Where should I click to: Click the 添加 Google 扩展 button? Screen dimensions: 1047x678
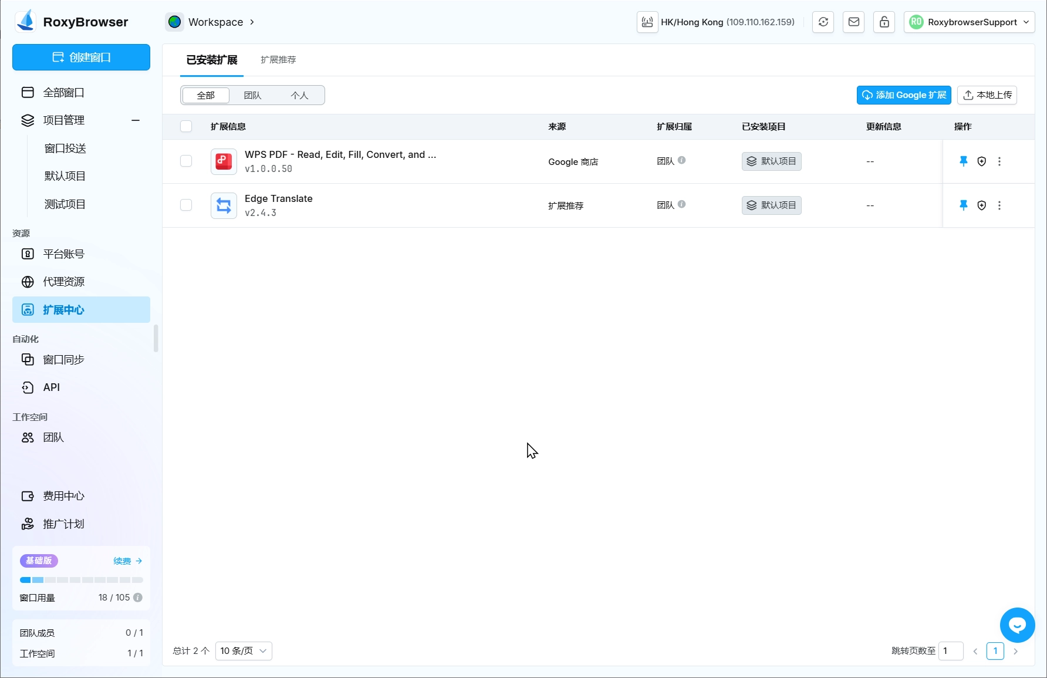coord(904,95)
